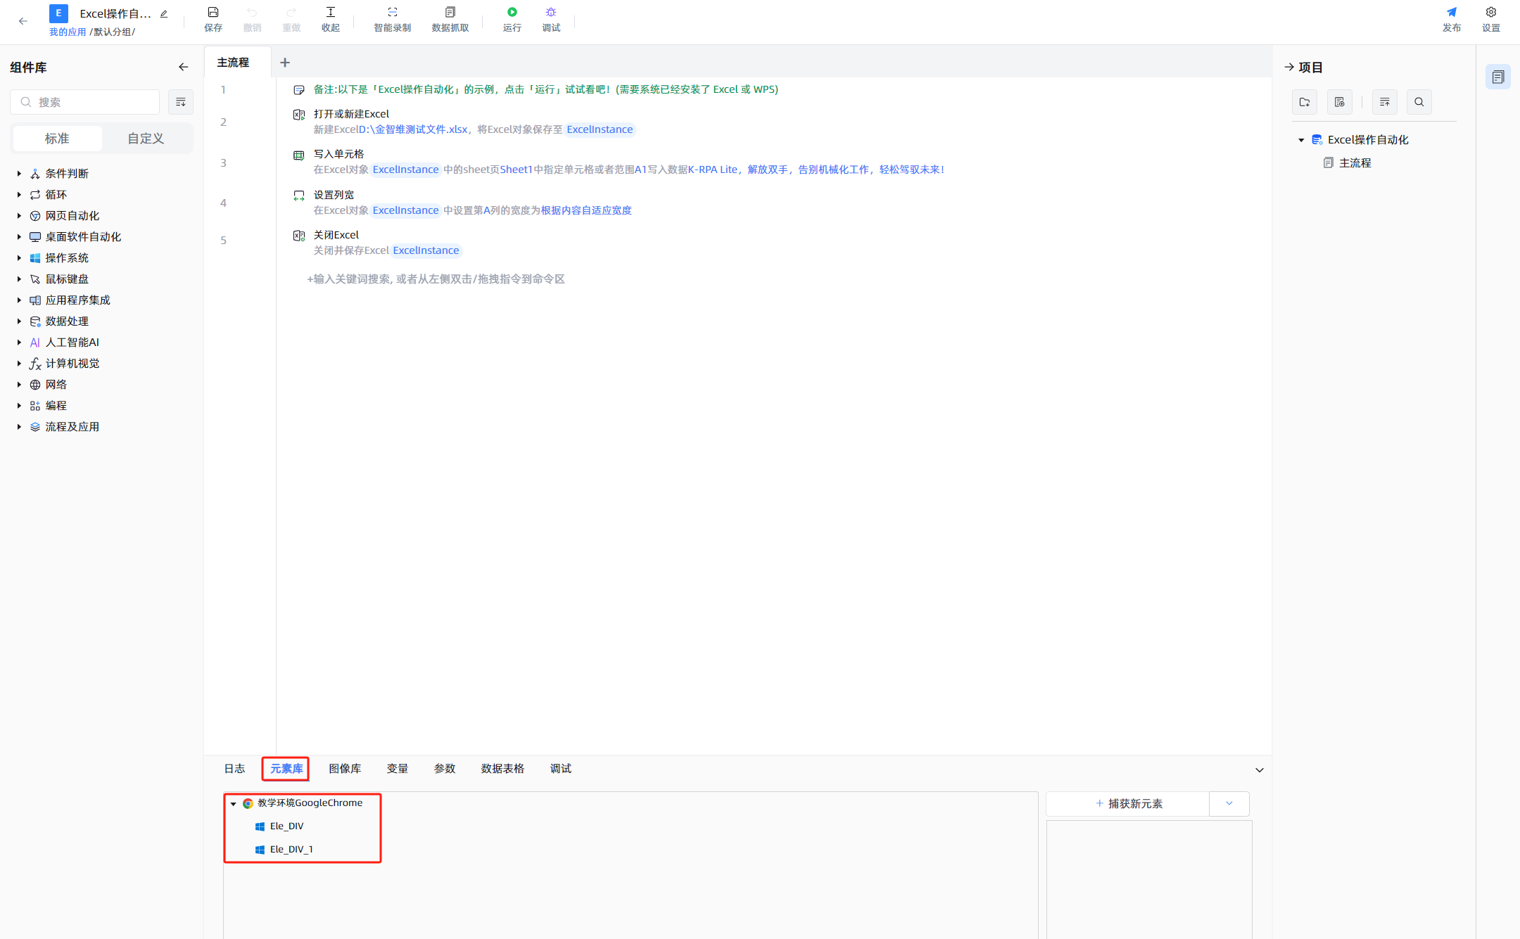Click the 我的应用 breadcrumb link
This screenshot has height=939, width=1520.
(x=68, y=32)
